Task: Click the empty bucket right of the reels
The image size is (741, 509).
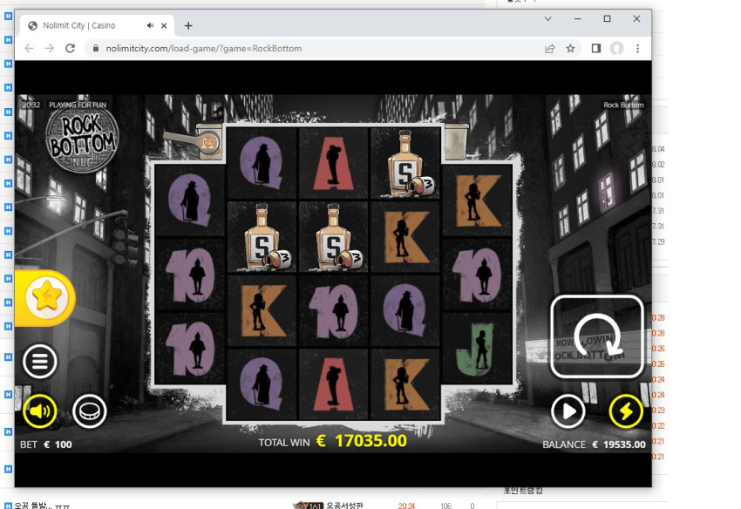Action: click(456, 141)
